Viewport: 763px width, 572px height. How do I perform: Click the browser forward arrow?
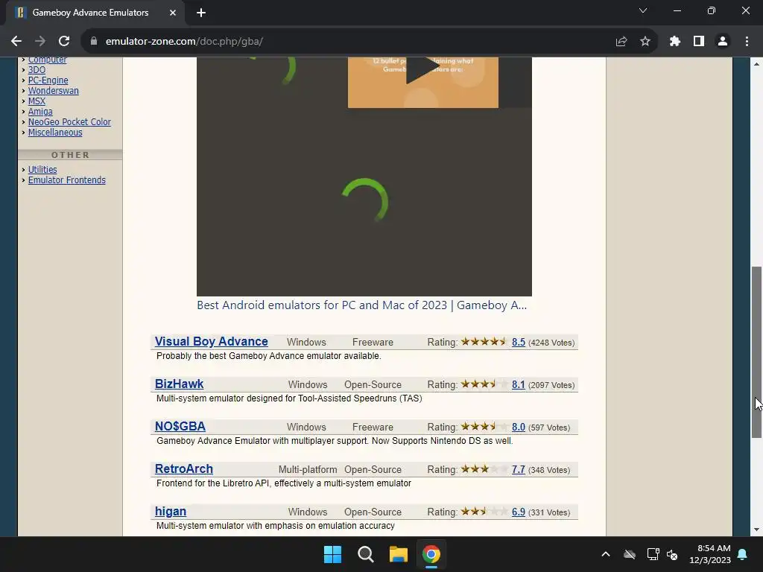tap(40, 42)
